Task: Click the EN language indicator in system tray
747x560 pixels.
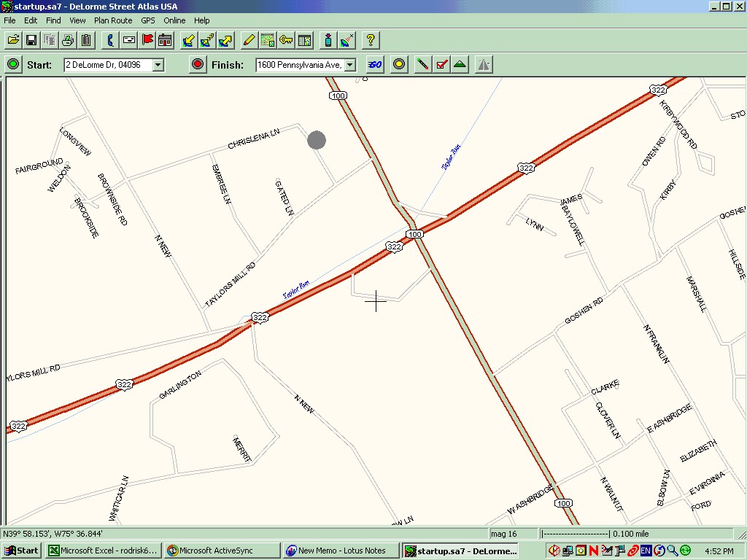Action: (x=645, y=551)
